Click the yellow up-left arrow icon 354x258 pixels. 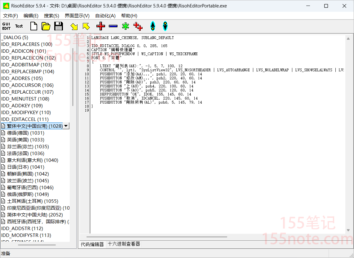click(x=86, y=26)
